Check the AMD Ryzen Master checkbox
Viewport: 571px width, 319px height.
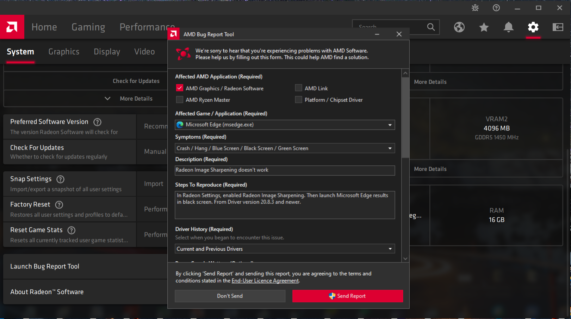[x=180, y=100]
